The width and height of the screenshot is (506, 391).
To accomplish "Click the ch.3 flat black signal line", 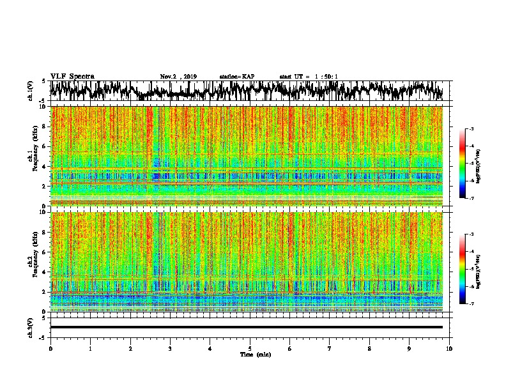I will click(x=247, y=327).
